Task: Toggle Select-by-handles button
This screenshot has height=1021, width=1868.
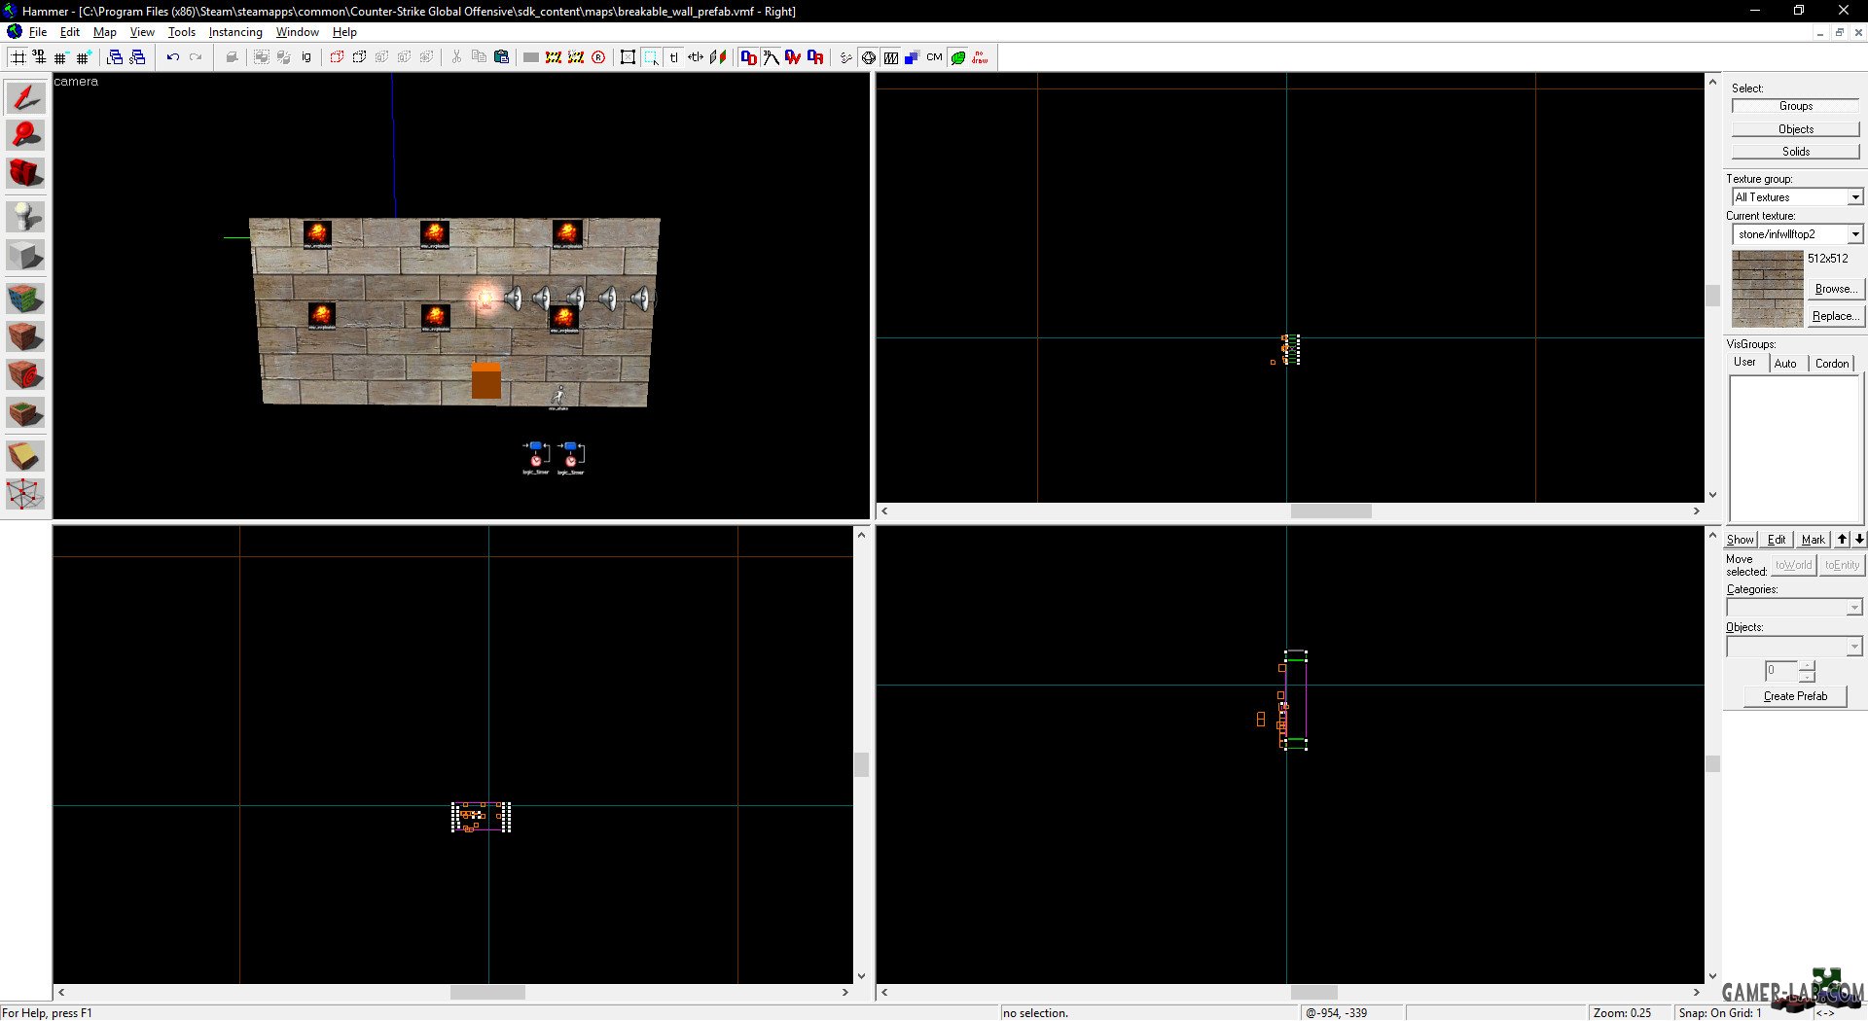Action: [629, 57]
